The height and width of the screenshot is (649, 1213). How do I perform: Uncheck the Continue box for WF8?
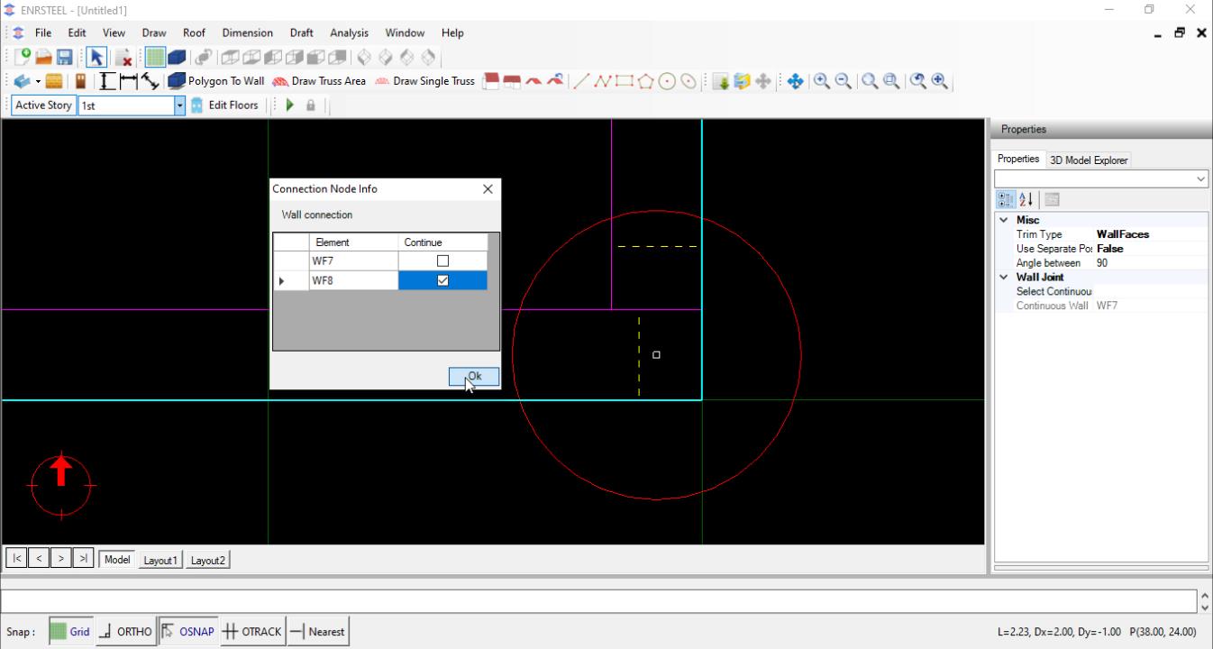tap(442, 281)
